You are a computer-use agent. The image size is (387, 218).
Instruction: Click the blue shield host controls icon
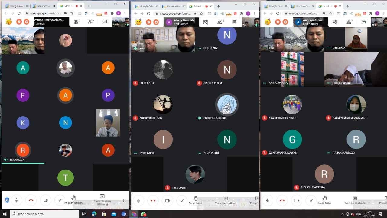pyautogui.click(x=7, y=200)
